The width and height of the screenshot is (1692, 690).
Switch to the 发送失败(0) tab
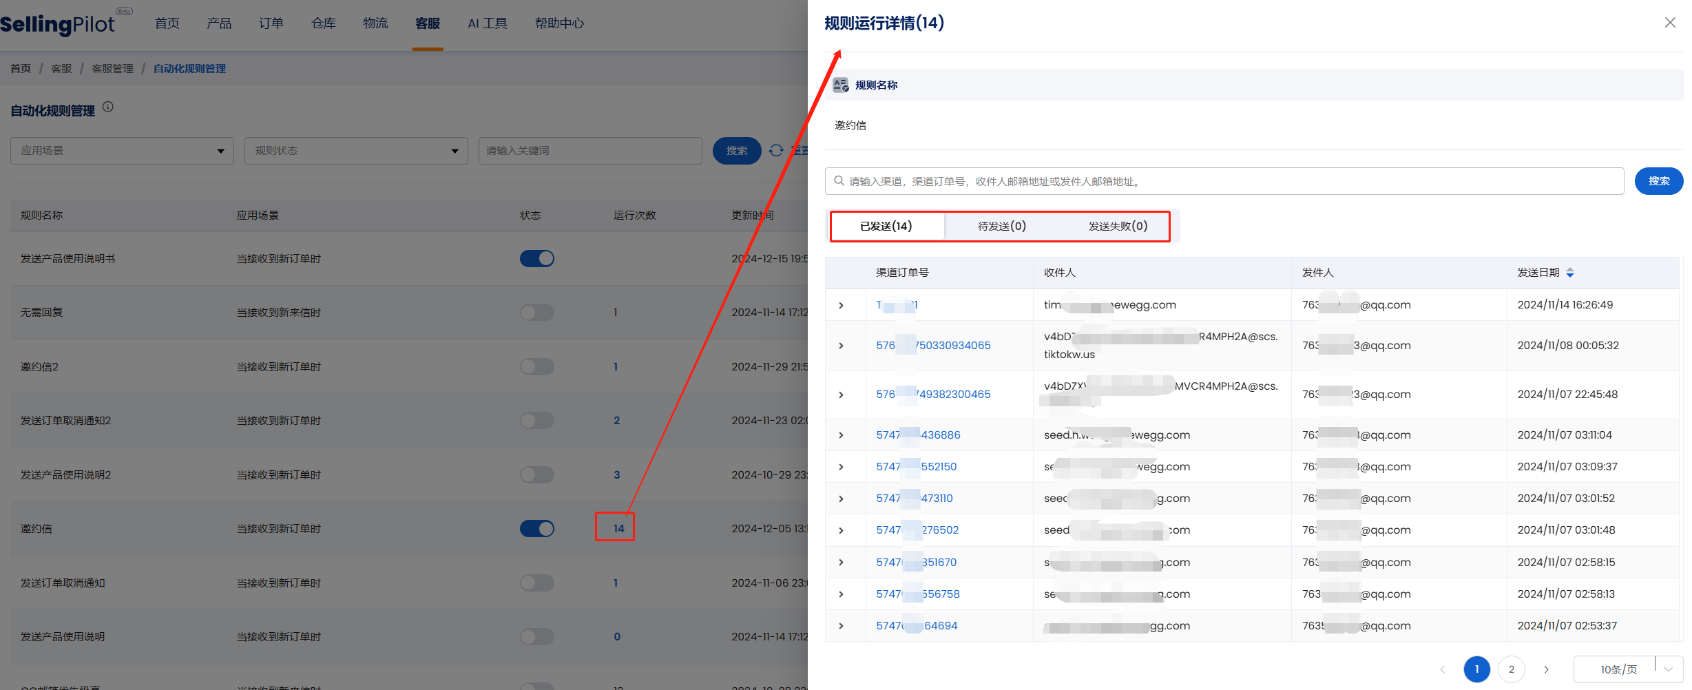[x=1117, y=227]
